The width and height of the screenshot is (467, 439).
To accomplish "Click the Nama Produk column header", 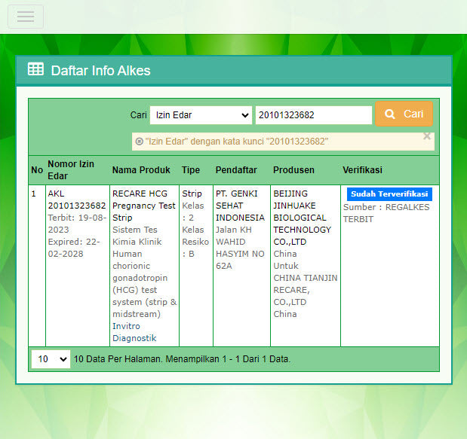I will point(141,169).
